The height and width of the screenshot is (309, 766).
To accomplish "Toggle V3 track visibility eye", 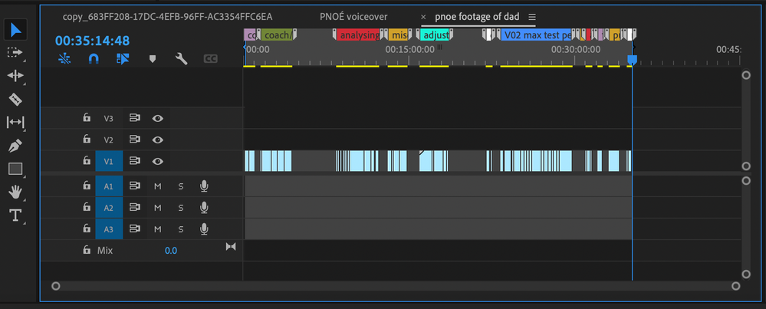I will 157,118.
